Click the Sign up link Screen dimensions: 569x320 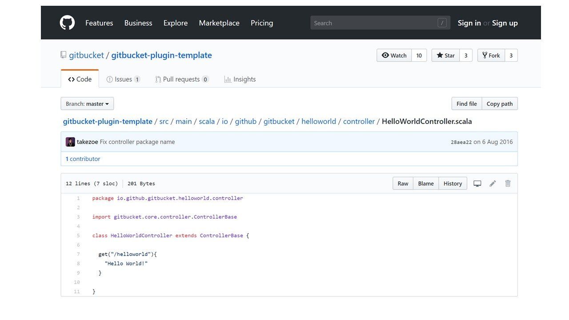505,23
